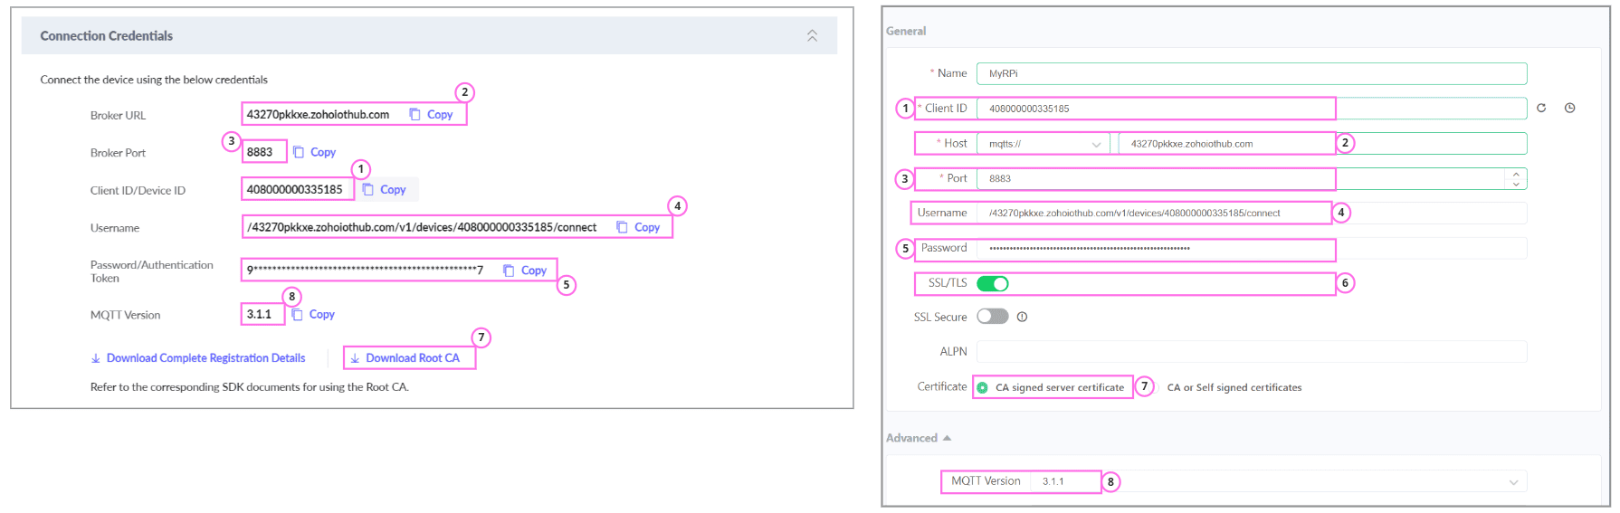
Task: Open the MQTT Version dropdown
Action: (1279, 481)
